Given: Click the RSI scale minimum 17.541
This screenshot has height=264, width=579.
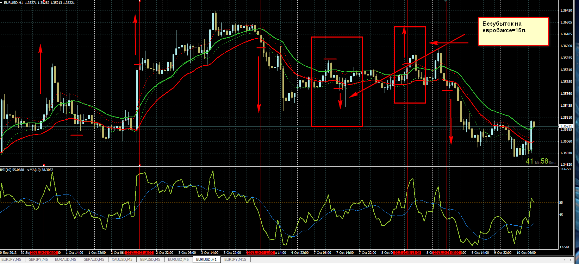Looking at the screenshot, I should point(565,247).
